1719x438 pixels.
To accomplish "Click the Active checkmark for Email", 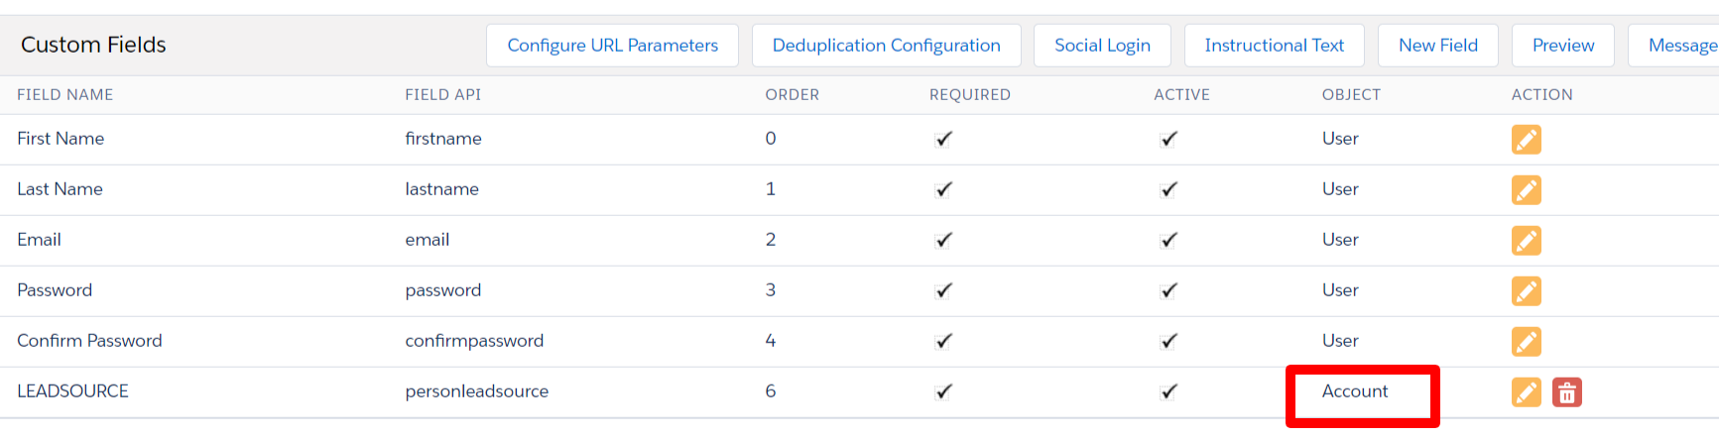I will coord(1168,240).
